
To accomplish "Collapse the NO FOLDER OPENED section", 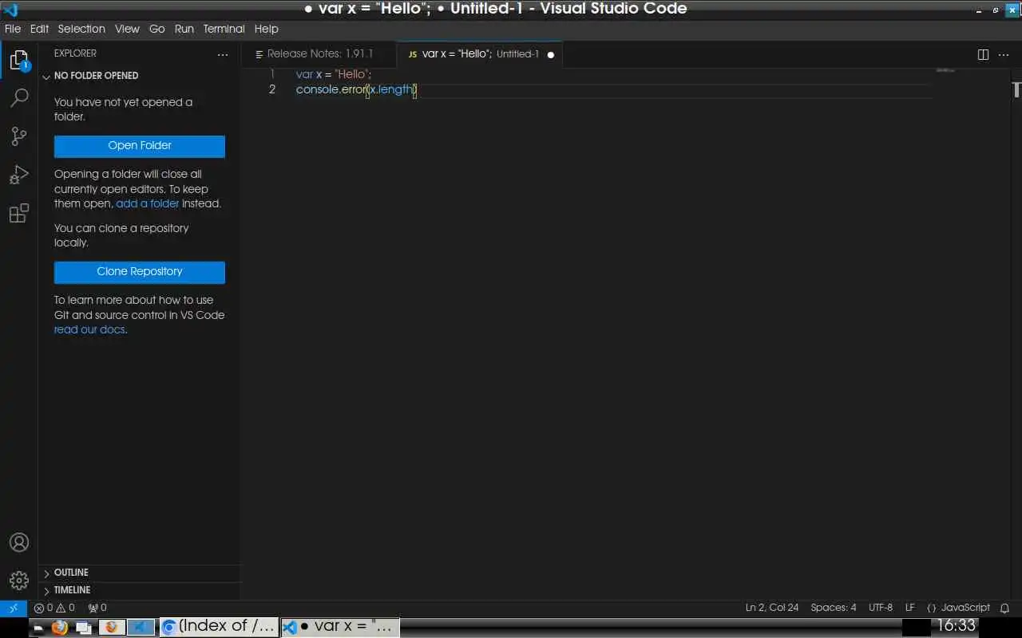I will coord(140,76).
